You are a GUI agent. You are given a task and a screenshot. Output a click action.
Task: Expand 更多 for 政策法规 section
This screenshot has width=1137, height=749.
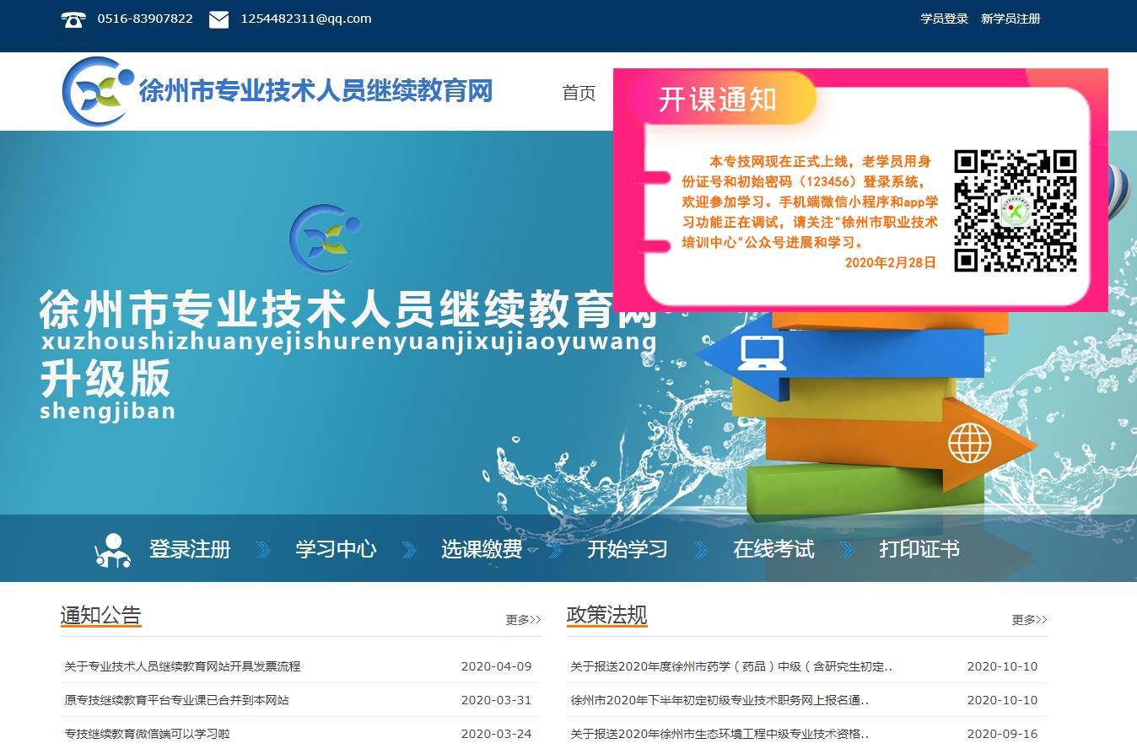coord(1029,620)
